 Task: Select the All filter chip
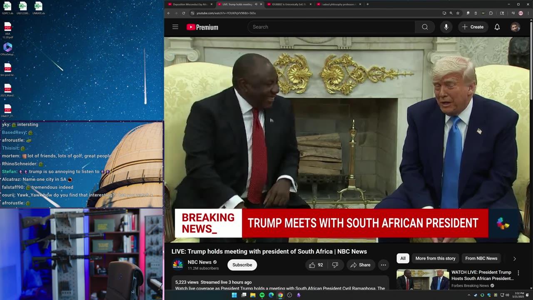coord(403,258)
